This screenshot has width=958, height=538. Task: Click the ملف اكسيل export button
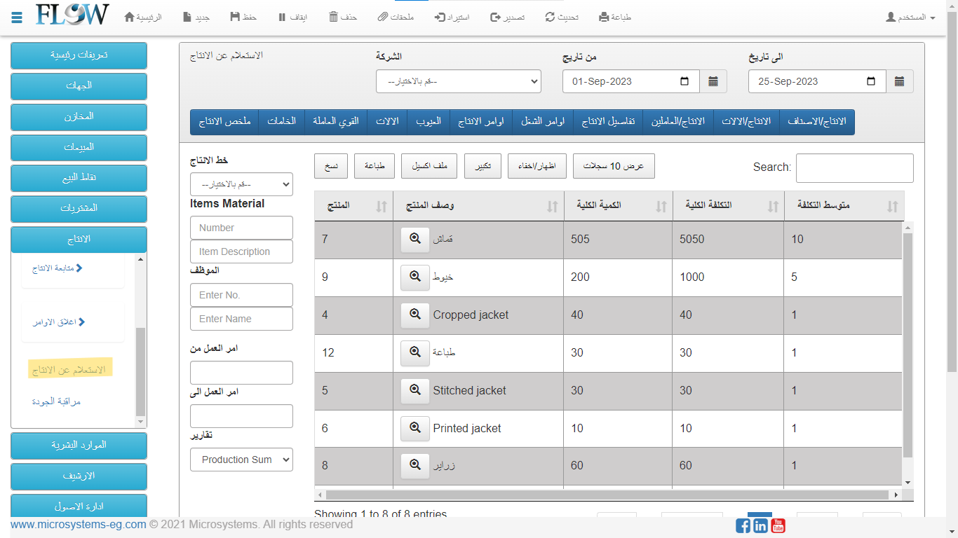[429, 166]
